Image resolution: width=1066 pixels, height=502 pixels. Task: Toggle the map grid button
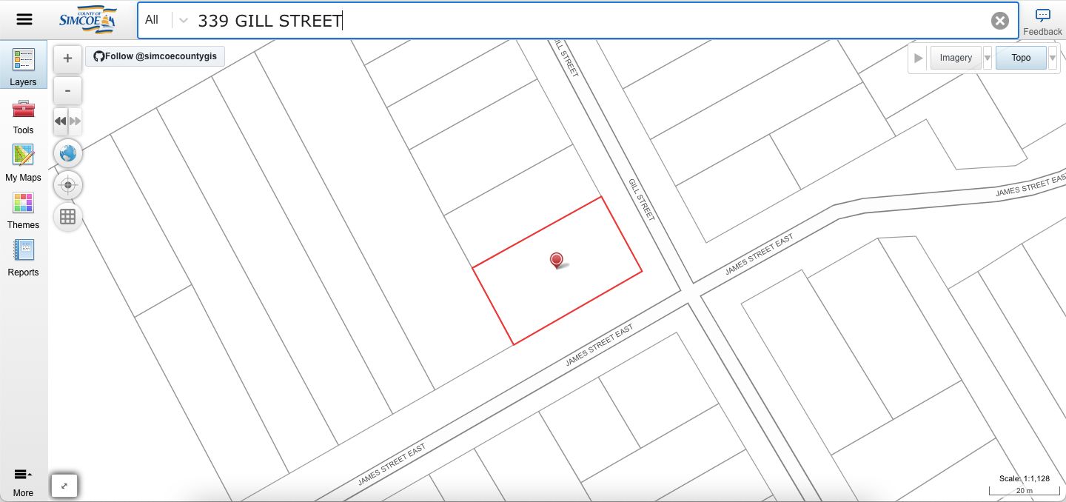click(x=68, y=216)
